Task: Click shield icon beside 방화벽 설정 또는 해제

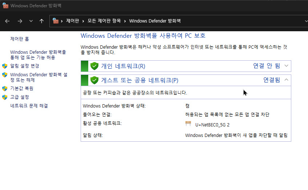Action: point(5,75)
